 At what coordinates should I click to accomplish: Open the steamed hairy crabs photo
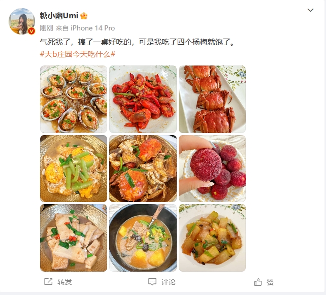(212, 99)
